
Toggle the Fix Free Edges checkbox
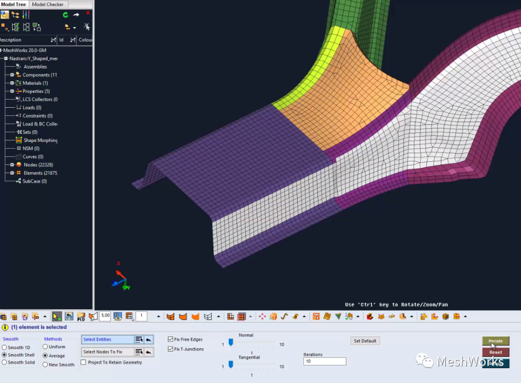[170, 340]
